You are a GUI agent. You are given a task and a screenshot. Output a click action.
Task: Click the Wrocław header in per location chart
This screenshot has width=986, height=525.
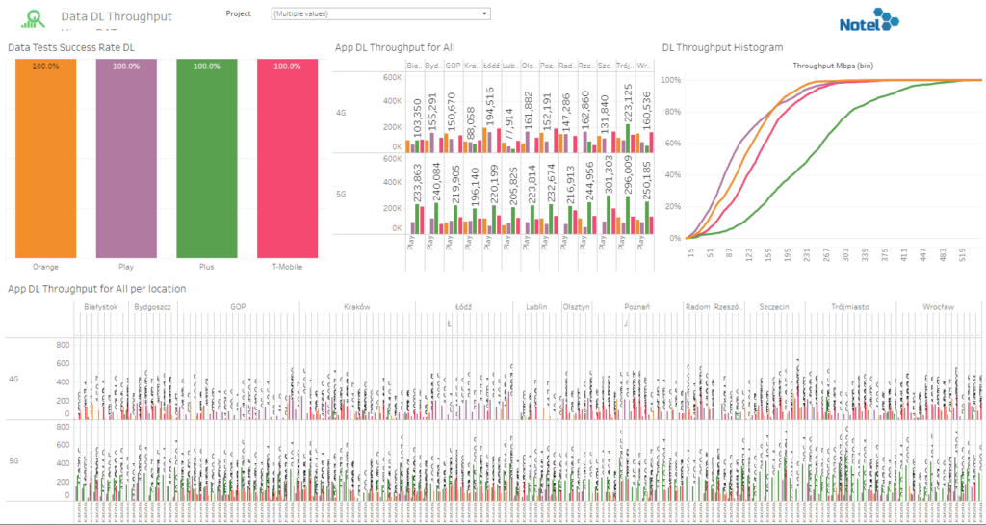(938, 306)
